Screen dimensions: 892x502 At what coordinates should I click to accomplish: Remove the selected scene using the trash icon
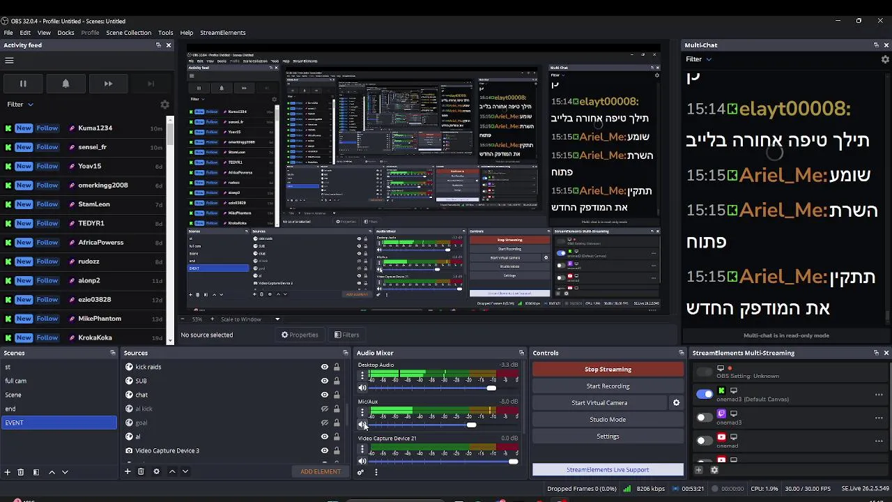(x=21, y=472)
